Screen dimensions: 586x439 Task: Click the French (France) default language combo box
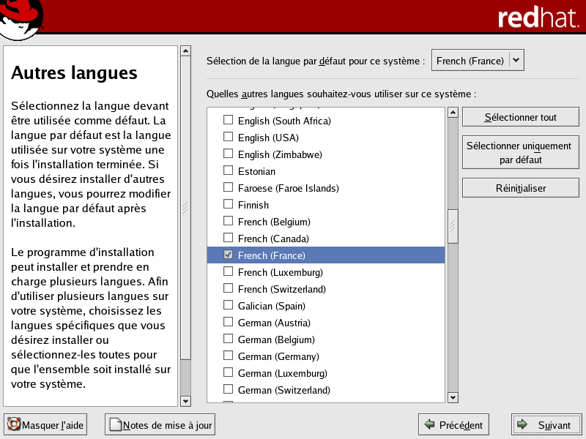click(x=470, y=61)
